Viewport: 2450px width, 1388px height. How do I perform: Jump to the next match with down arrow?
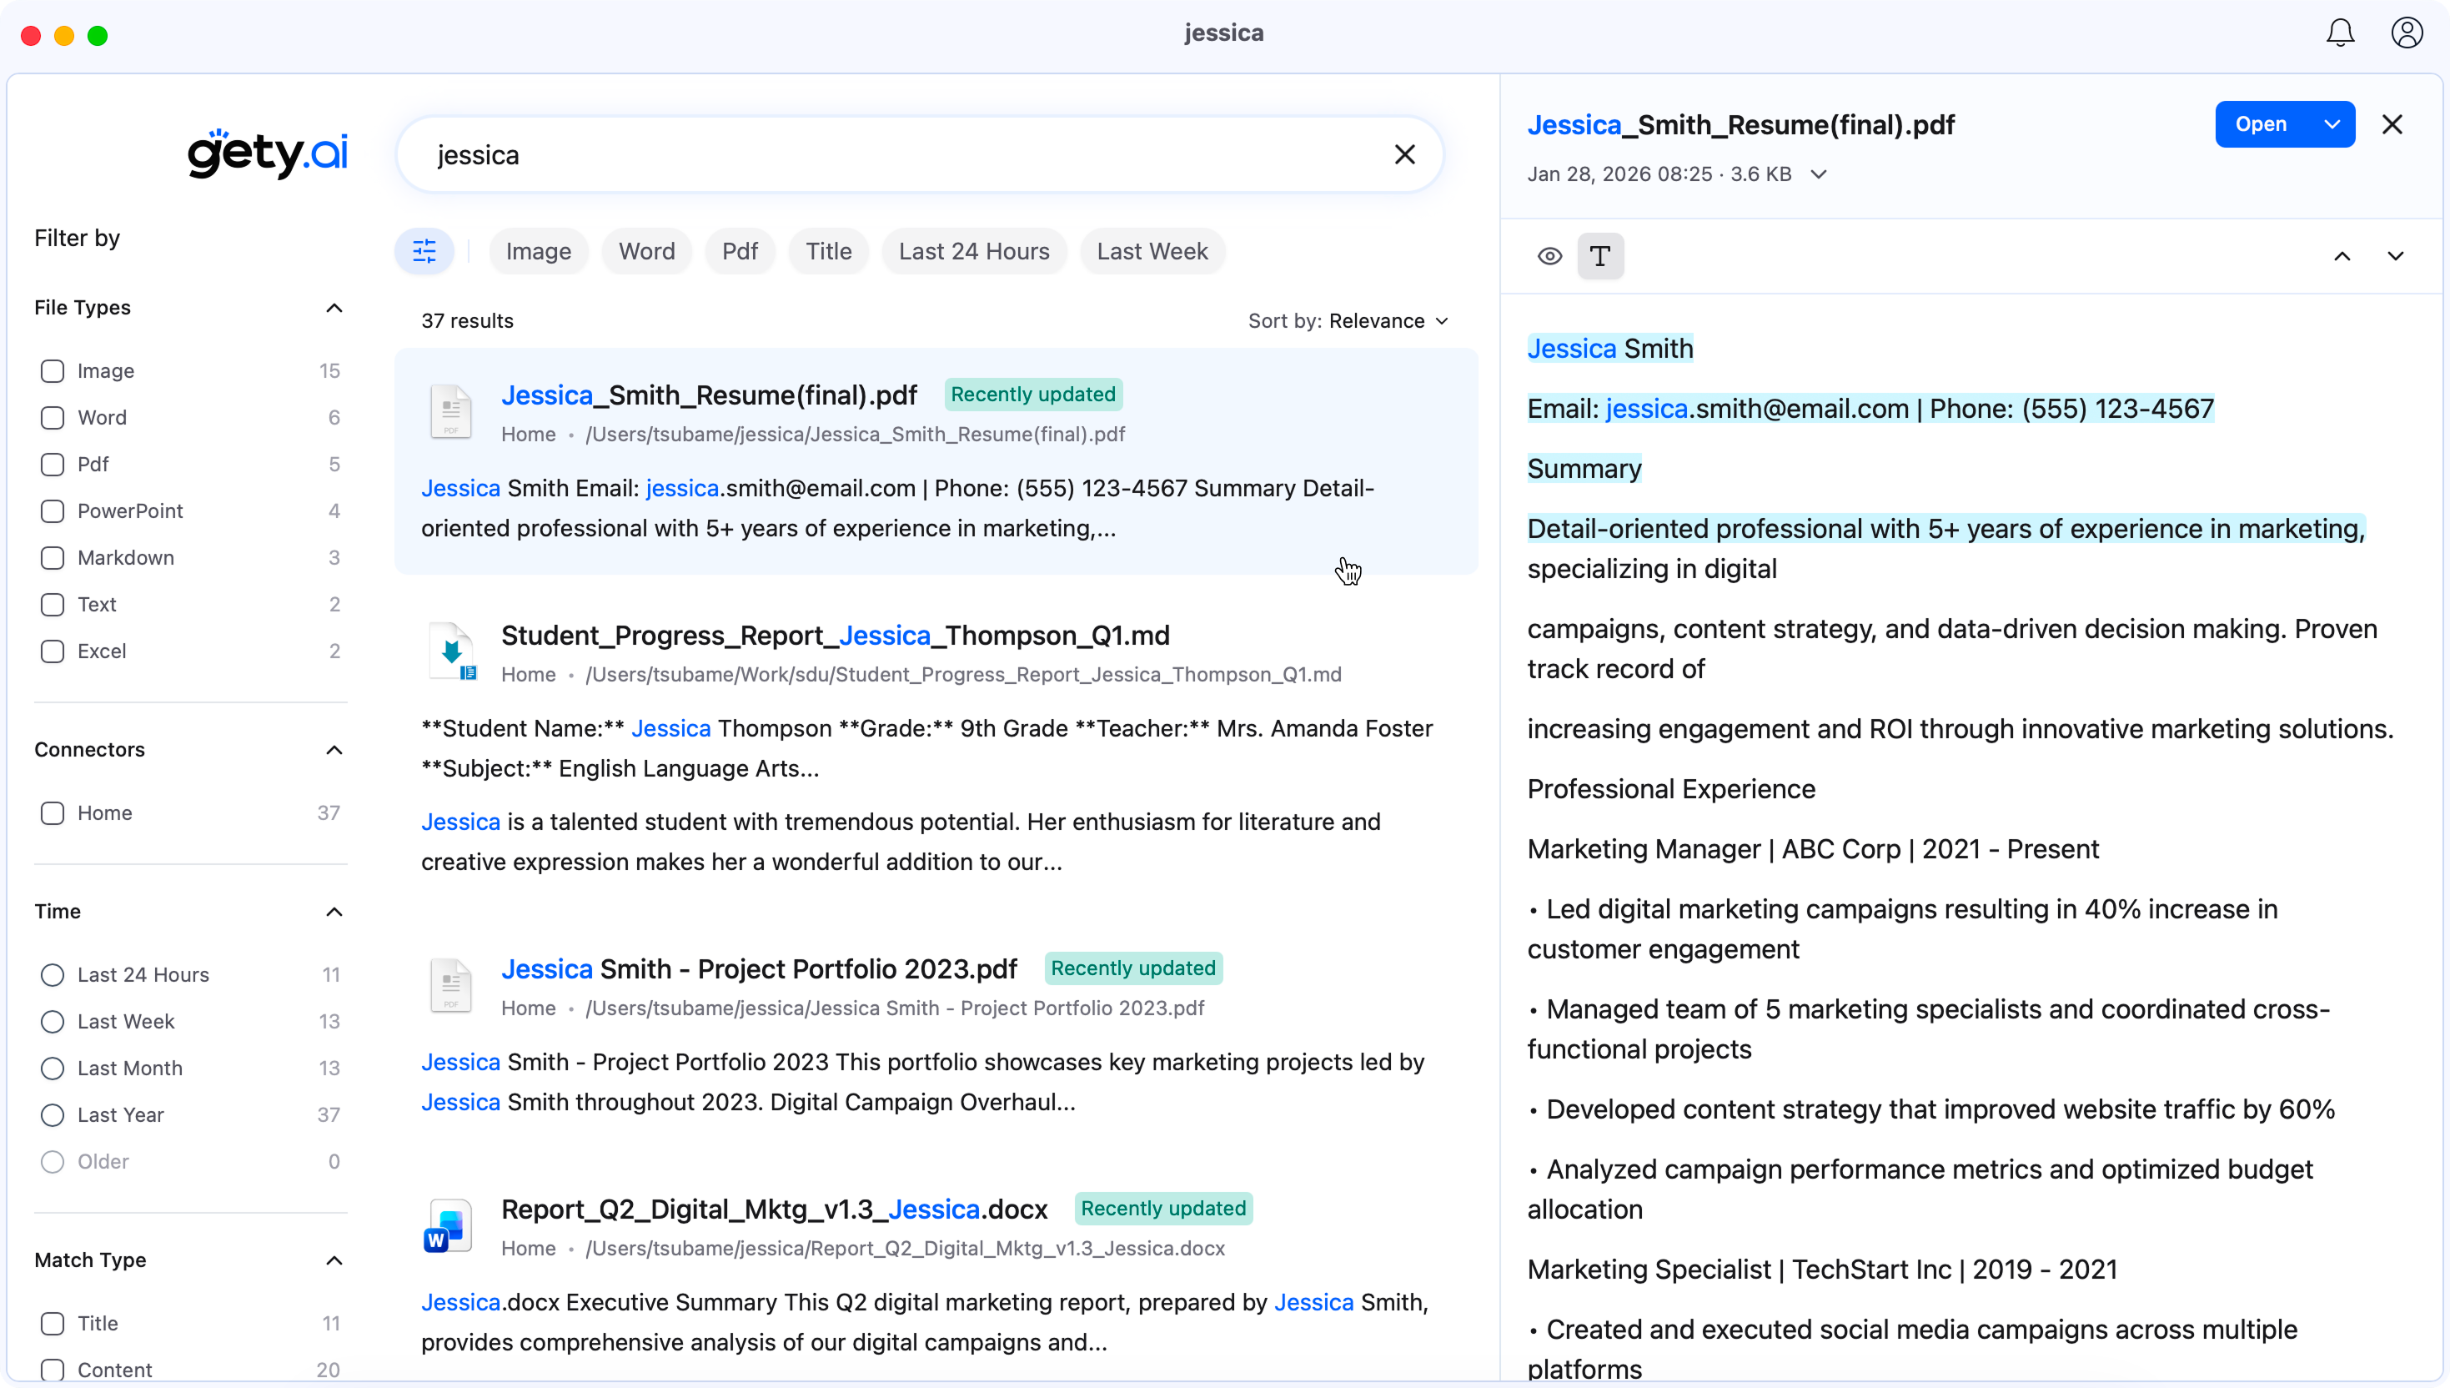tap(2395, 256)
